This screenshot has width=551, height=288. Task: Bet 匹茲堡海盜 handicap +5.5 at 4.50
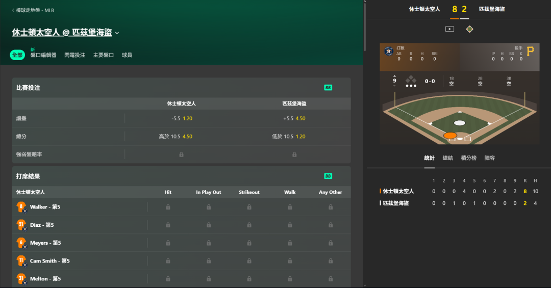pos(294,118)
